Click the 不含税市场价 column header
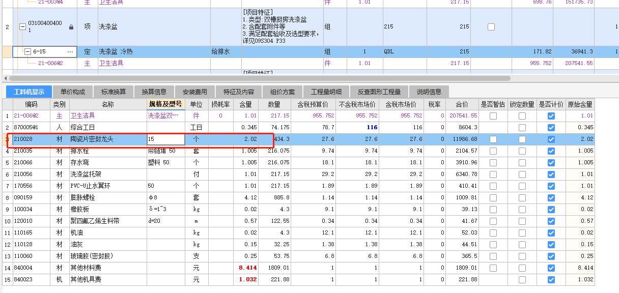Viewport: 619px width, 293px height. tap(358, 104)
